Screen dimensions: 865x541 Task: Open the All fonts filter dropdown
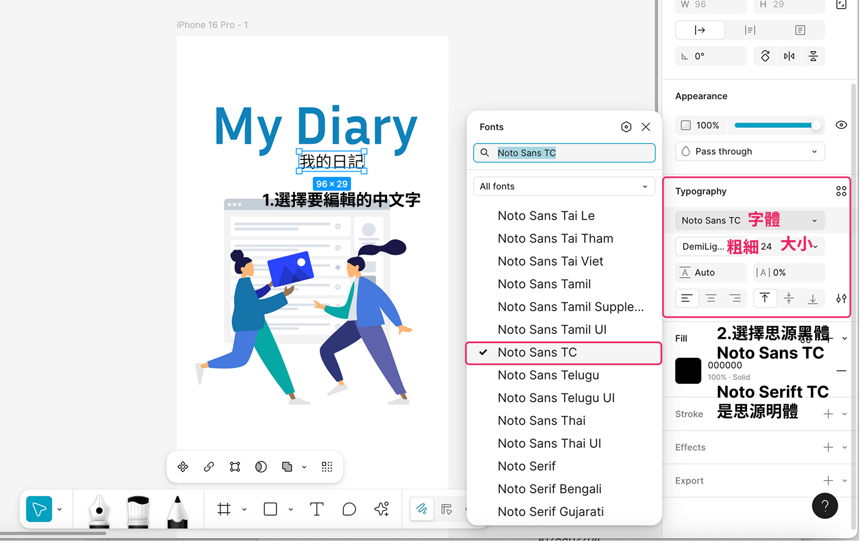click(x=564, y=186)
